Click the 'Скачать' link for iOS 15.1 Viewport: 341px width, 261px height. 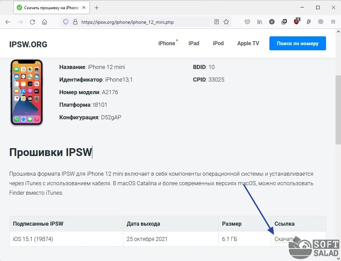pos(284,239)
